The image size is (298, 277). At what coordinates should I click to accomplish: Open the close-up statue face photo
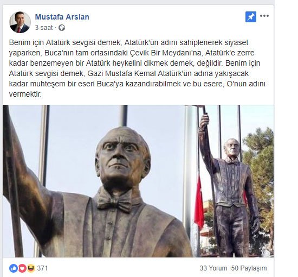(98, 181)
